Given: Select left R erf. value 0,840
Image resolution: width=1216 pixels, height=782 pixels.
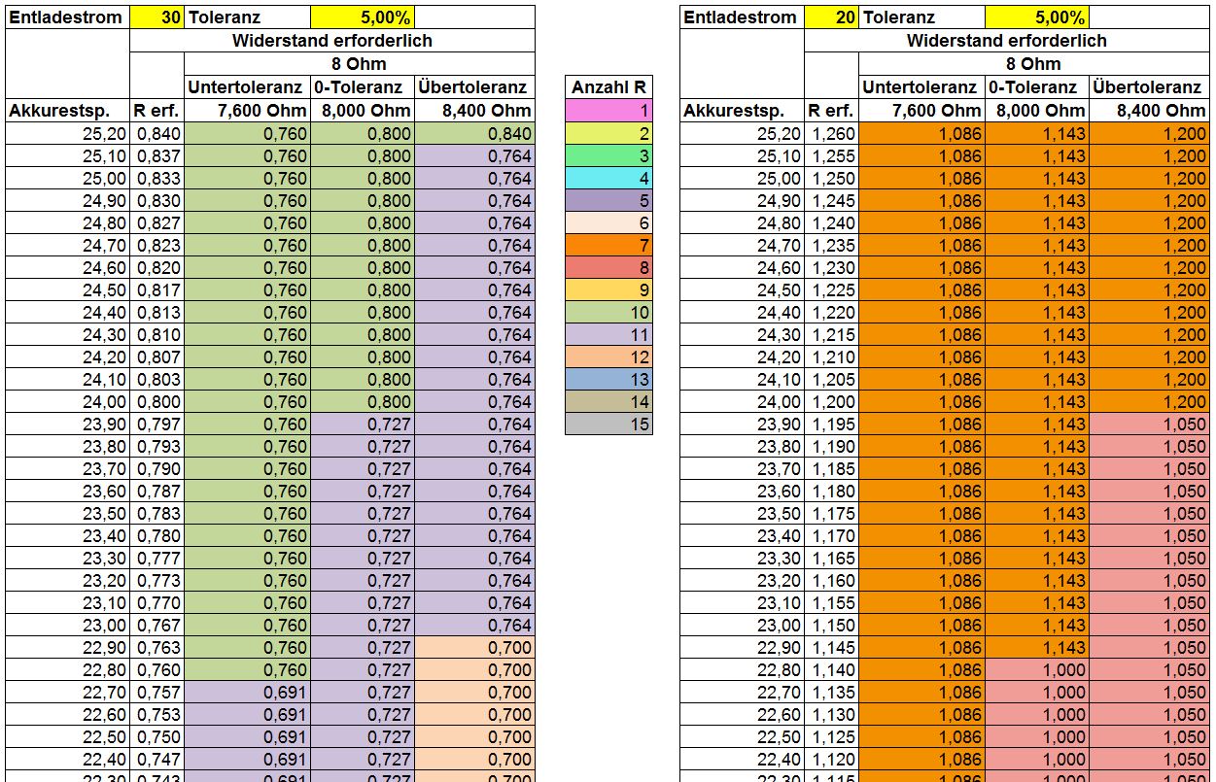Looking at the screenshot, I should tap(156, 133).
